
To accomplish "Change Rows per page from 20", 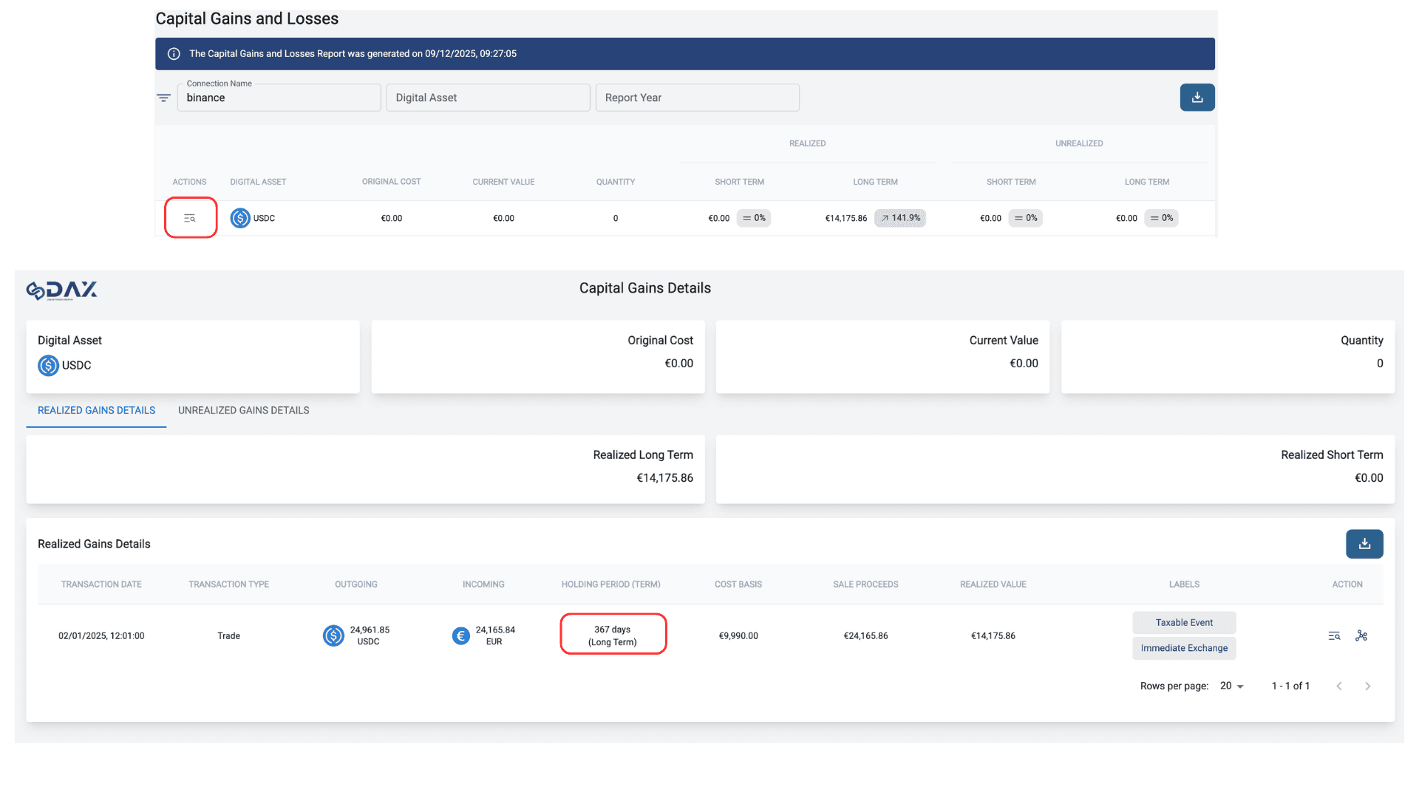I will tap(1230, 686).
